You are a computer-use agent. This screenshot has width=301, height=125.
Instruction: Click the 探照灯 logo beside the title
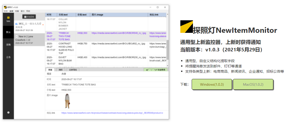pyautogui.click(x=187, y=27)
